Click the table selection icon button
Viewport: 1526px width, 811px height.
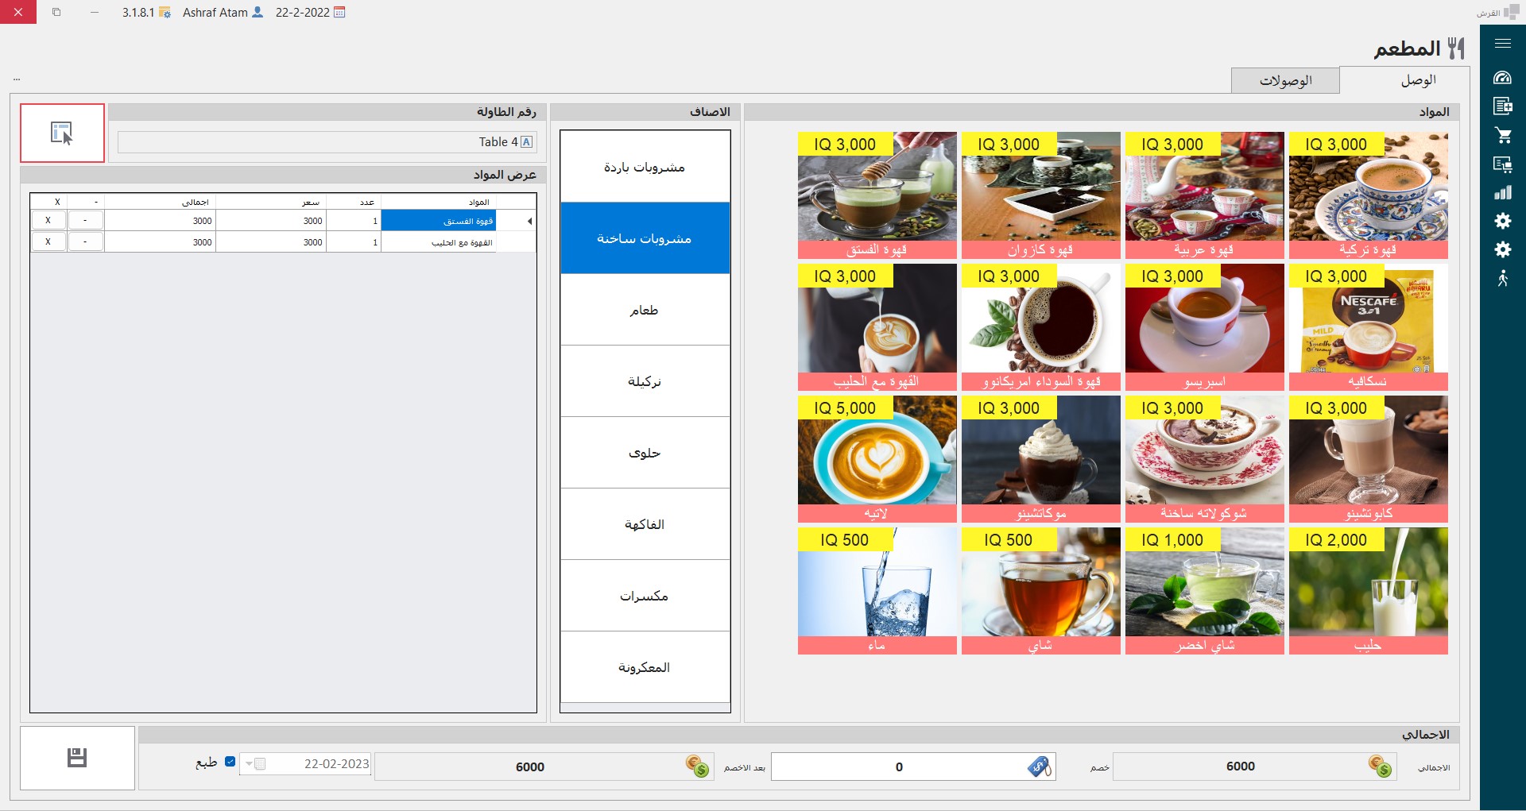coord(62,133)
